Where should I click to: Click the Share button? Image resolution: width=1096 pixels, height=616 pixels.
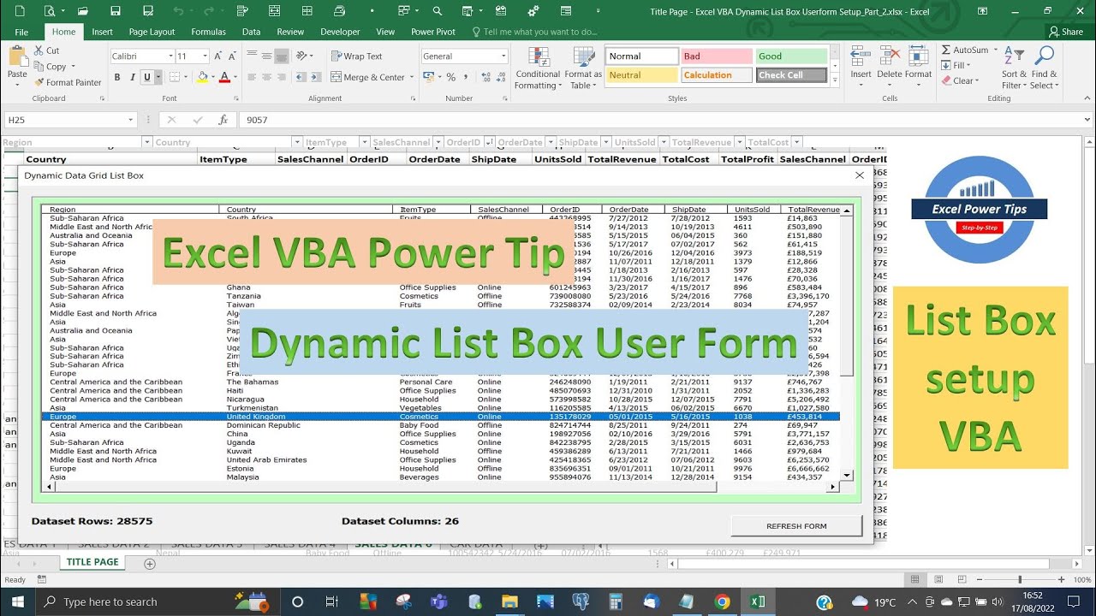point(1066,32)
